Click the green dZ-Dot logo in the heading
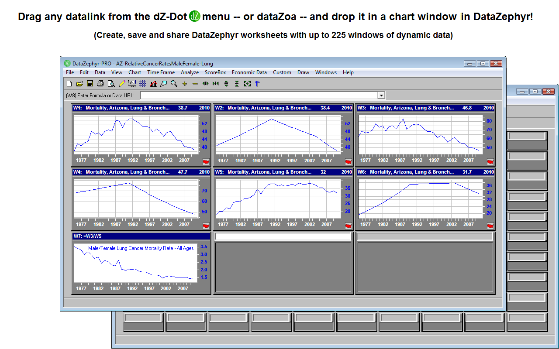559x349 pixels. coord(195,17)
